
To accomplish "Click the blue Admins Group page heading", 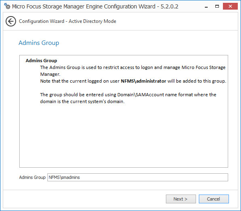I will point(39,43).
